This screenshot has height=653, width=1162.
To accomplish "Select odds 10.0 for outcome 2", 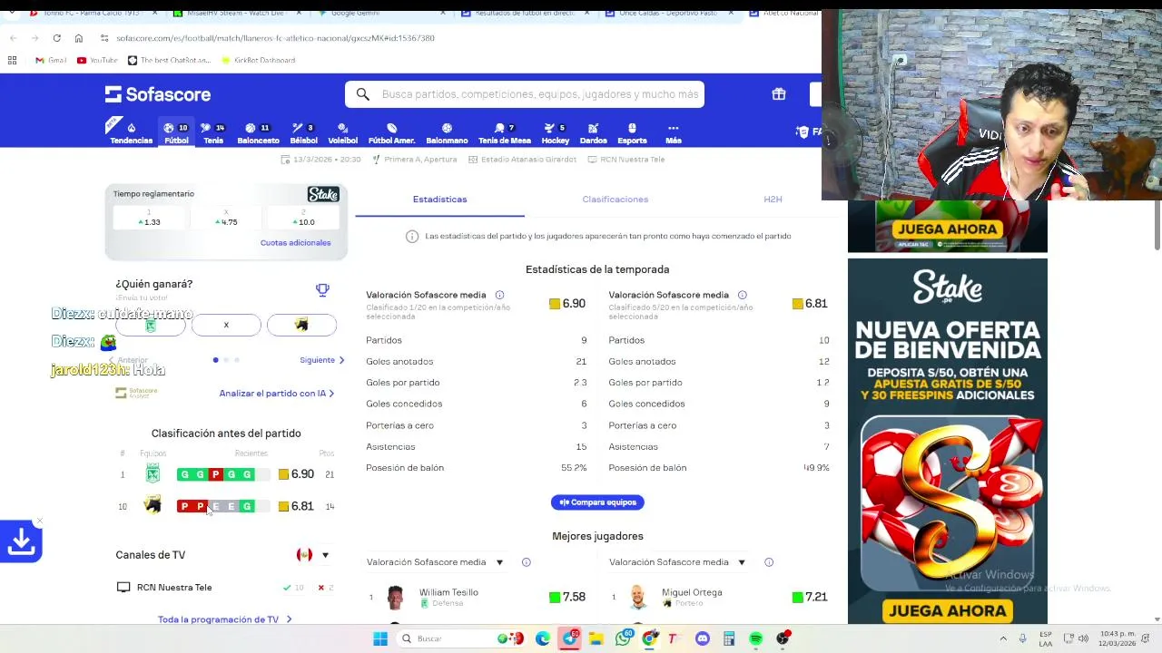I will pyautogui.click(x=303, y=218).
